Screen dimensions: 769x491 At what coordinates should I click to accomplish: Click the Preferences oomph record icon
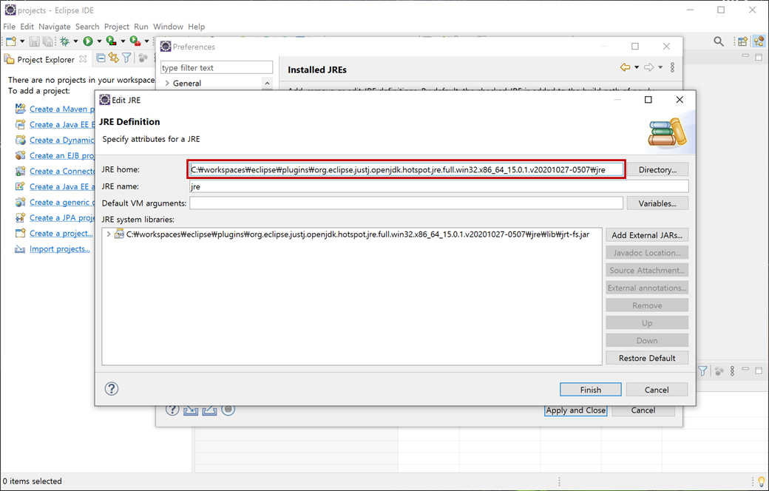[228, 410]
